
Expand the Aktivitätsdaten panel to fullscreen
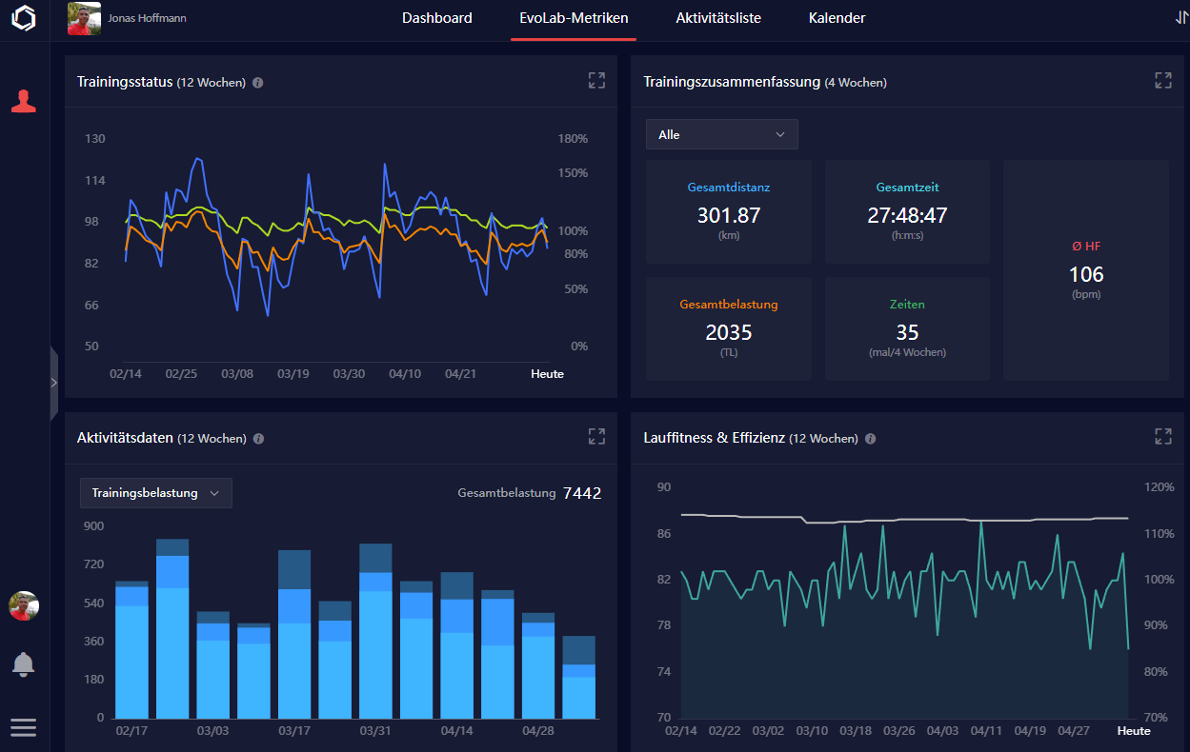(x=596, y=437)
